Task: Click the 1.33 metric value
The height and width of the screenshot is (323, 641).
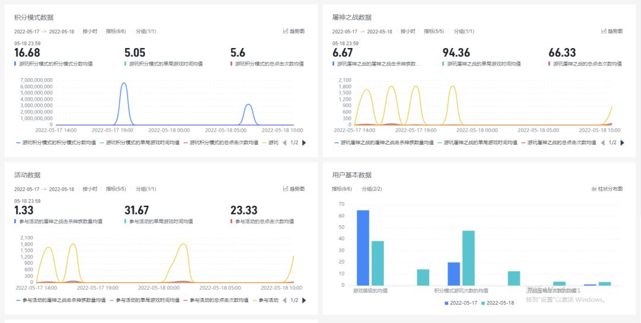Action: [x=24, y=210]
